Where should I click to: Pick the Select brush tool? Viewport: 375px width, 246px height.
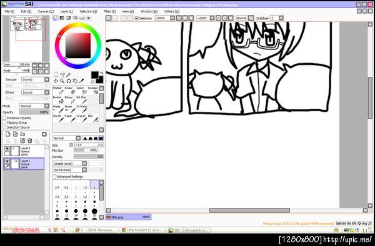(x=81, y=91)
